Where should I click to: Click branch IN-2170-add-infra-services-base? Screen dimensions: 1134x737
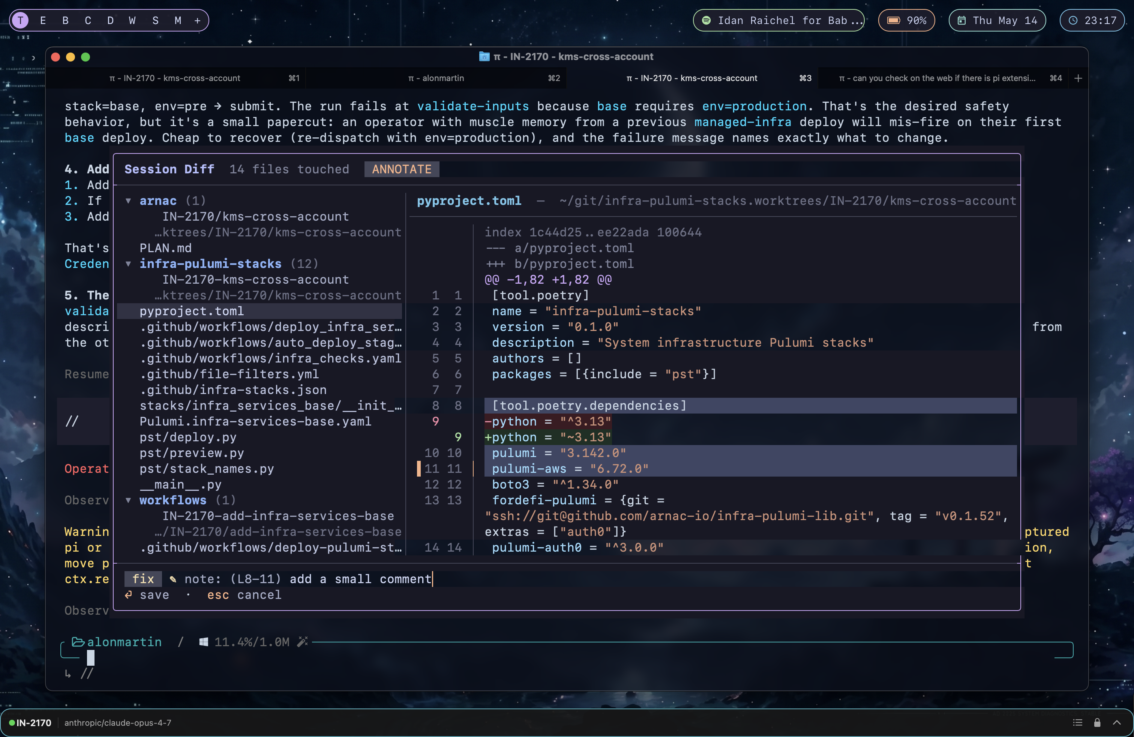(x=278, y=516)
